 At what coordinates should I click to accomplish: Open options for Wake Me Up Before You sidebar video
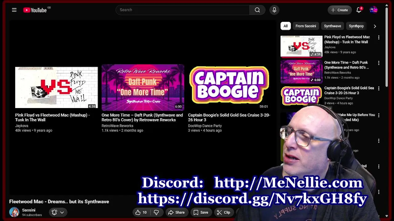379,115
